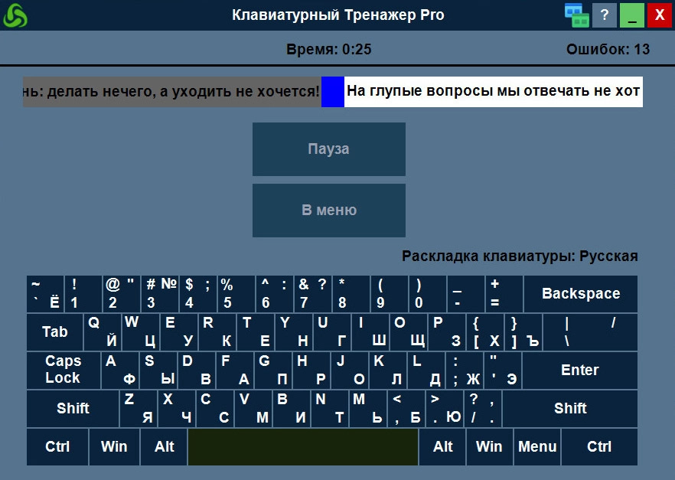Click the right Shift key
This screenshot has width=675, height=480.
(570, 408)
